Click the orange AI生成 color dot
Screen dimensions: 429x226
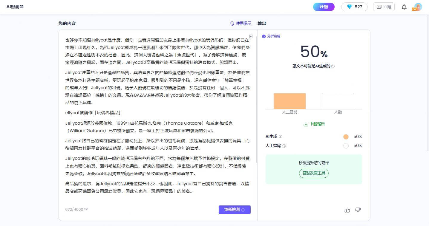[x=346, y=137]
